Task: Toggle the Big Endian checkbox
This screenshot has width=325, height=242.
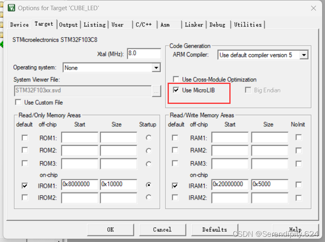Action: [248, 90]
